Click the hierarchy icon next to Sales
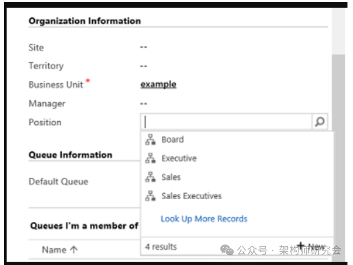The image size is (353, 265). (150, 178)
